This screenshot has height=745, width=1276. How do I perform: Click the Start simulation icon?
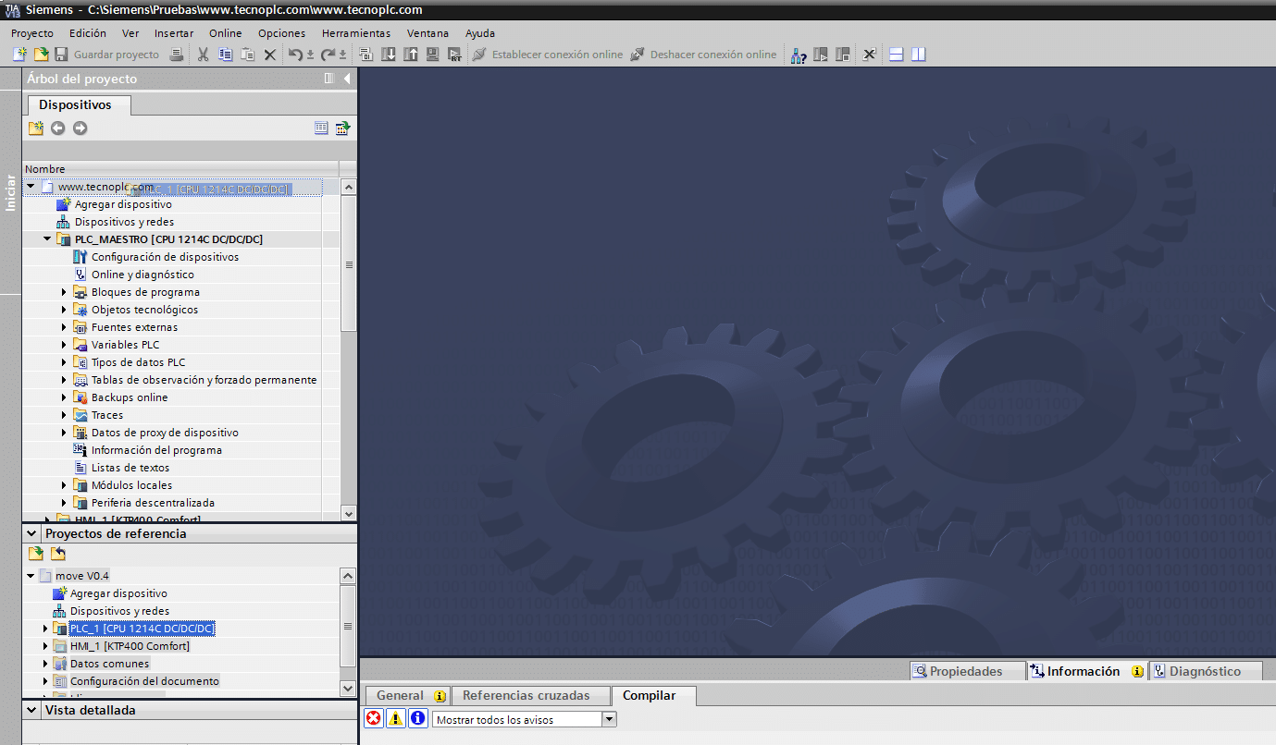(432, 55)
